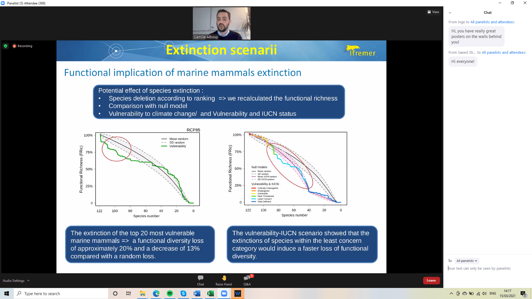Open the All panelists recipient dropdown
Screen dimensions: 532x299
467,261
